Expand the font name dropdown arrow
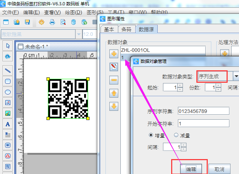 pos(78,34)
